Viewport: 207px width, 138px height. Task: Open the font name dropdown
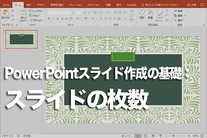[x=71, y=12]
